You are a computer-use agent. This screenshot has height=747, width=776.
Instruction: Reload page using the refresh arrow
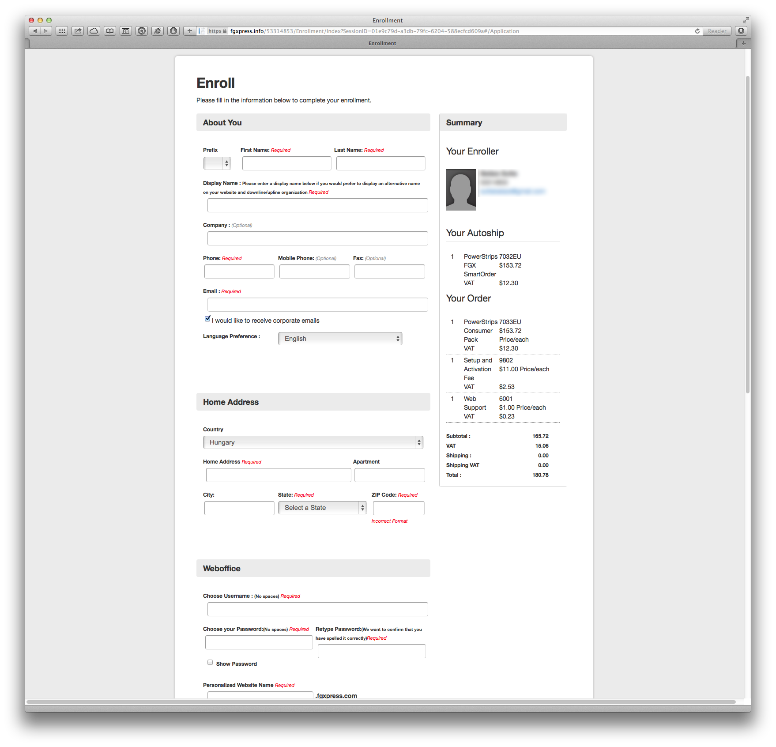pos(697,31)
